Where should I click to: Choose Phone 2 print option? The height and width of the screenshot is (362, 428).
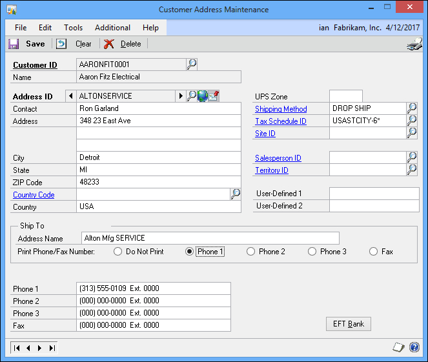pos(250,252)
